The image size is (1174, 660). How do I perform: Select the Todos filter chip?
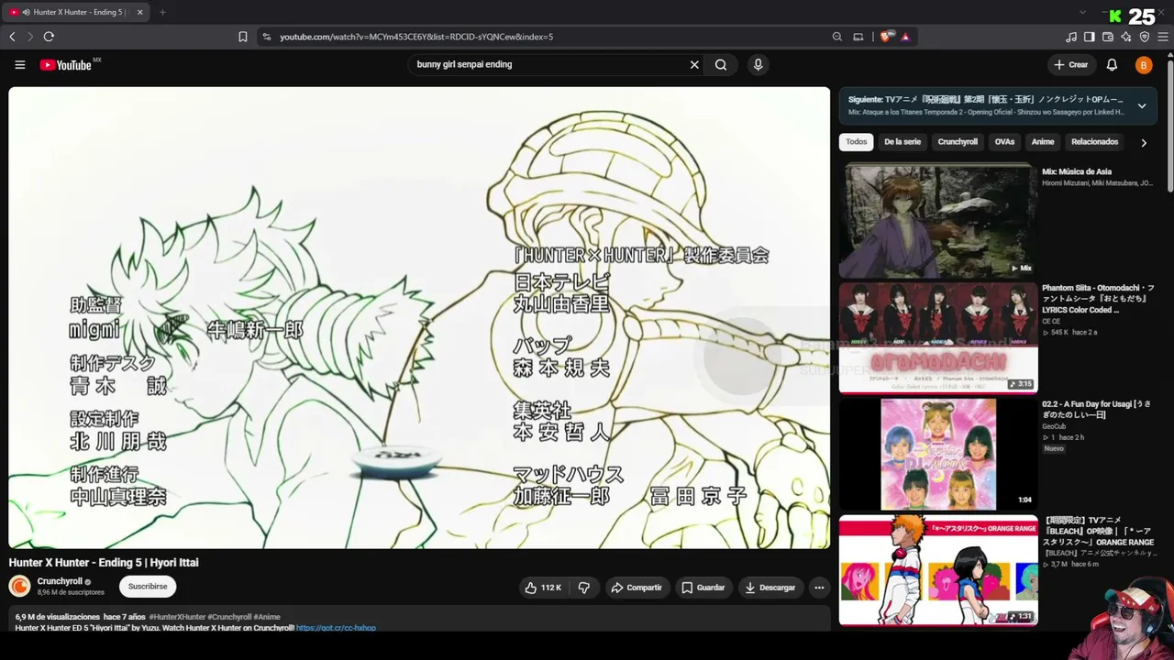point(857,142)
